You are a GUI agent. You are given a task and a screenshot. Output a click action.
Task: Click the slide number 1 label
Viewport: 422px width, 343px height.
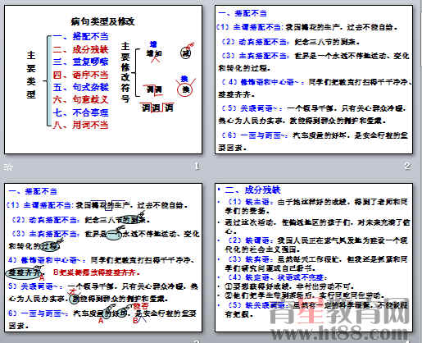pos(197,166)
